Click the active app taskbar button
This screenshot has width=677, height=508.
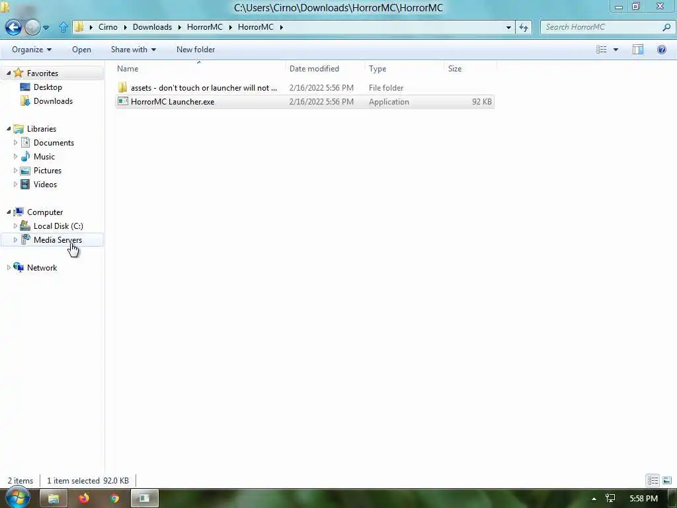(145, 499)
